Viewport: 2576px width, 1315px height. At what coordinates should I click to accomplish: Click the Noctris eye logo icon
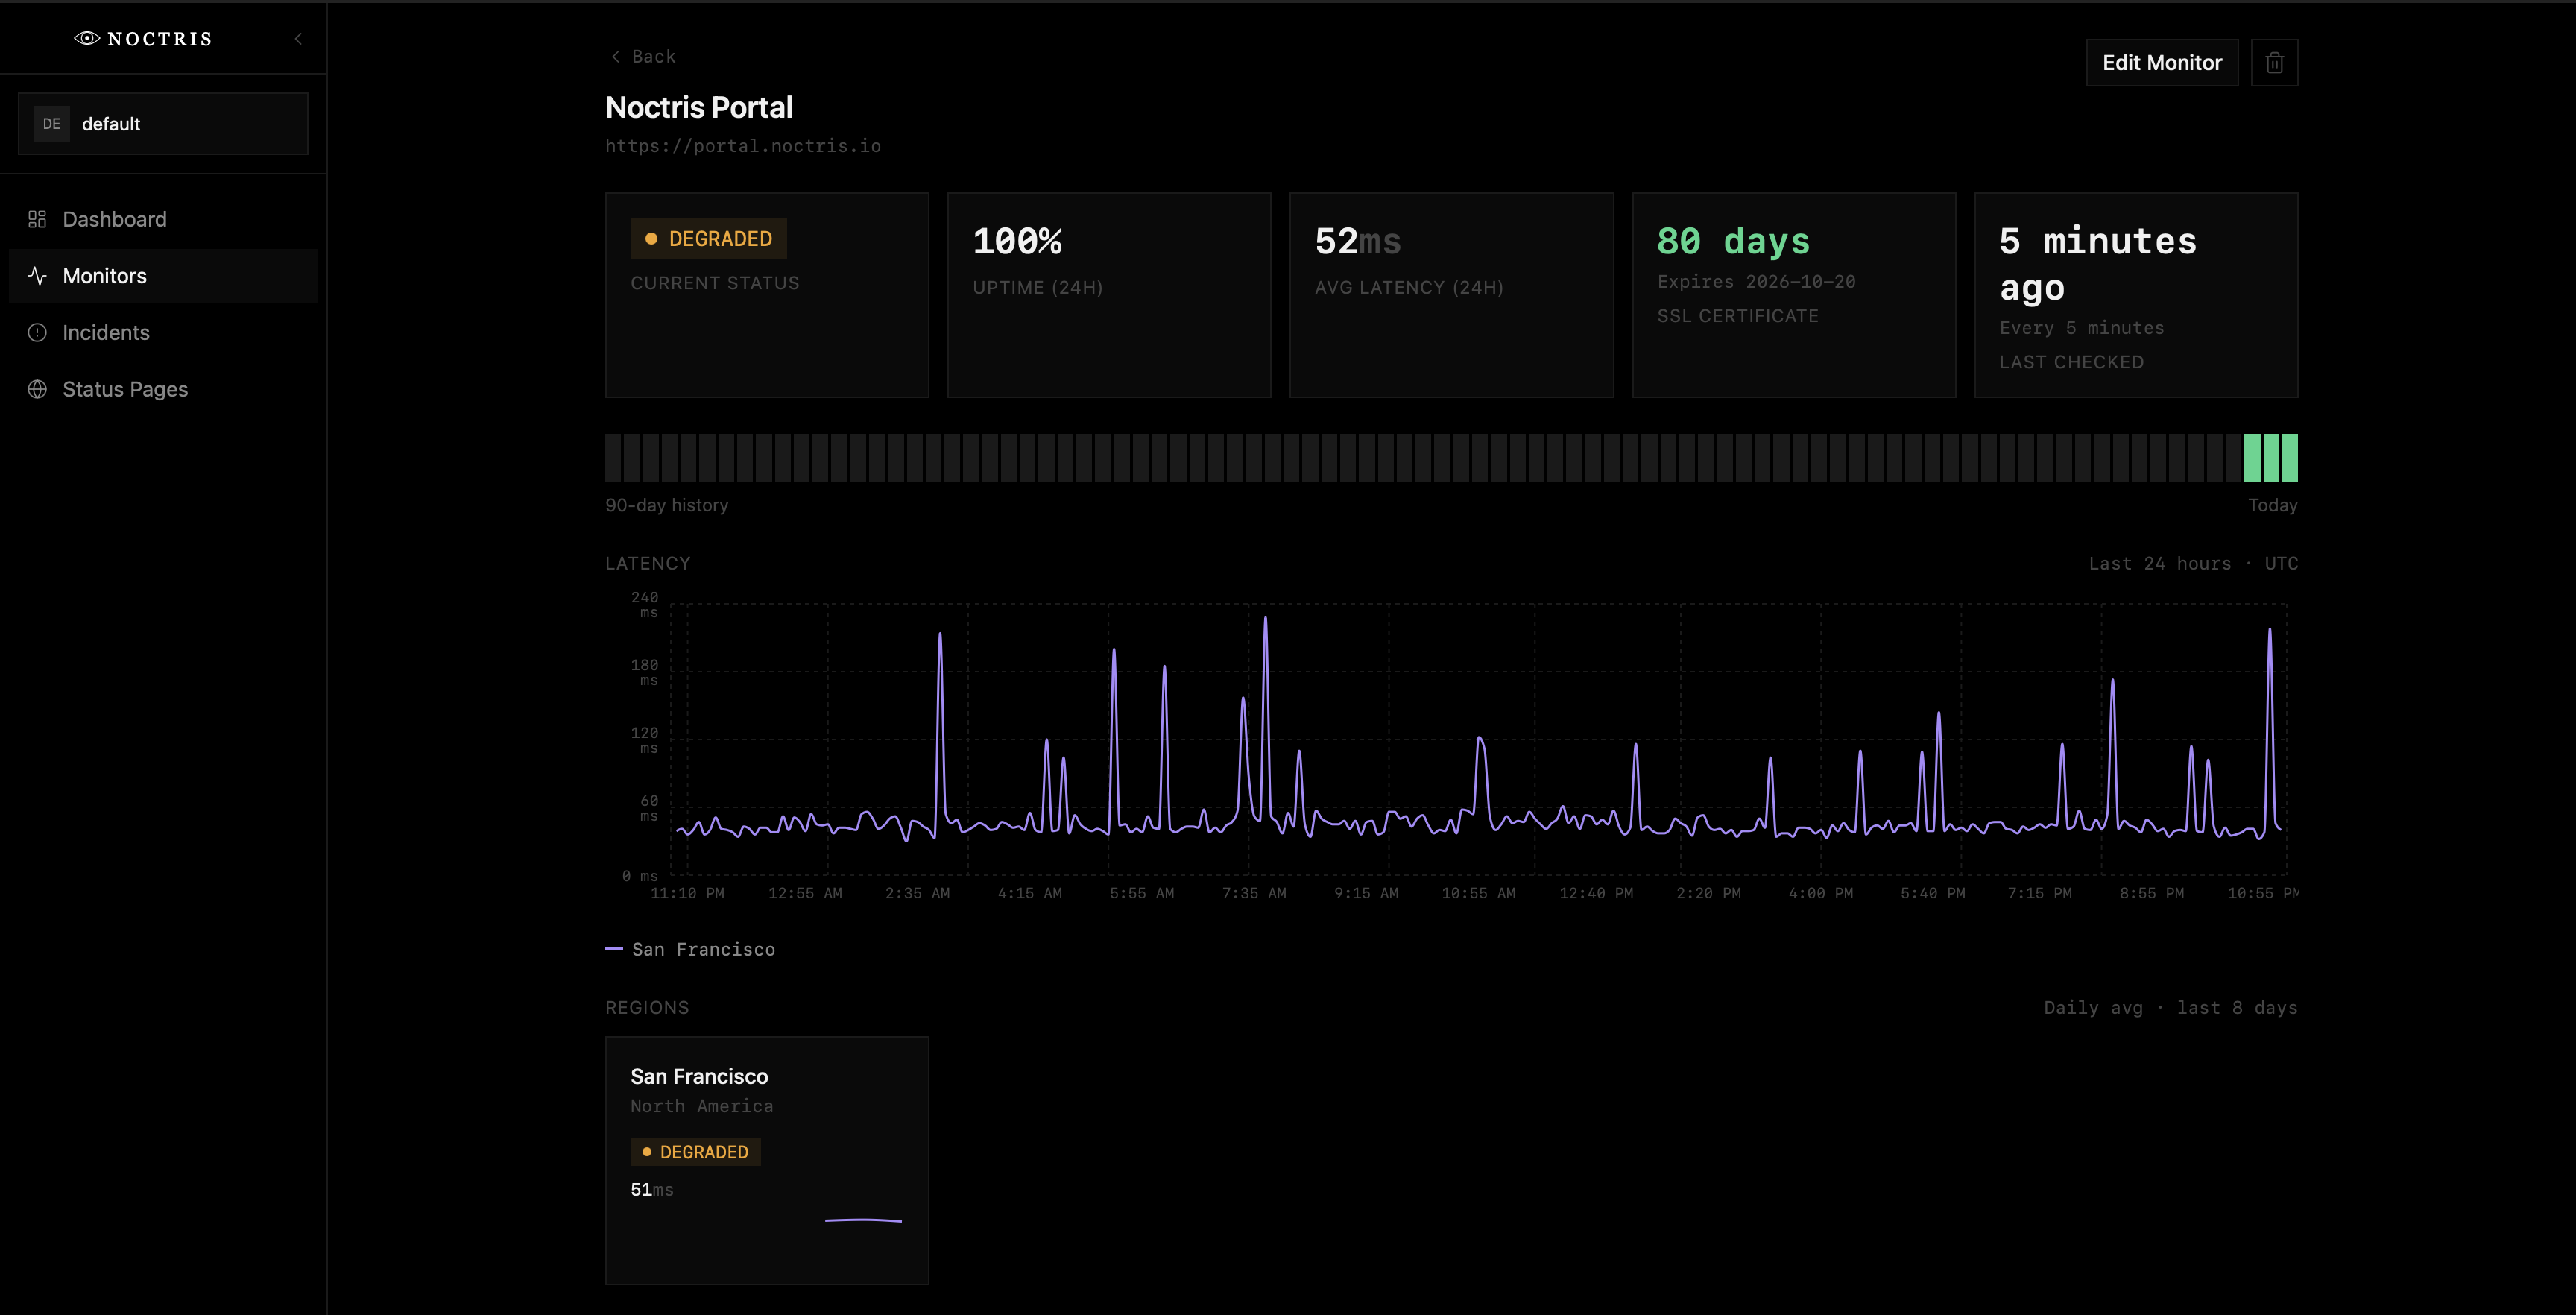coord(86,38)
